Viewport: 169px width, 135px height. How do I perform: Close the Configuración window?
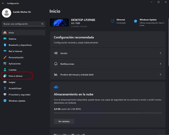(x=166, y=2)
